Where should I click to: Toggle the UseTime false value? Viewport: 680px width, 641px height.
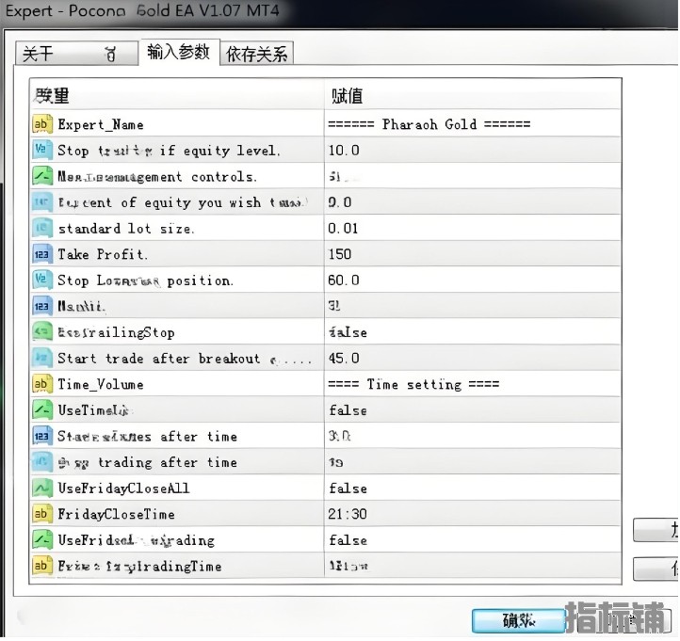(348, 410)
